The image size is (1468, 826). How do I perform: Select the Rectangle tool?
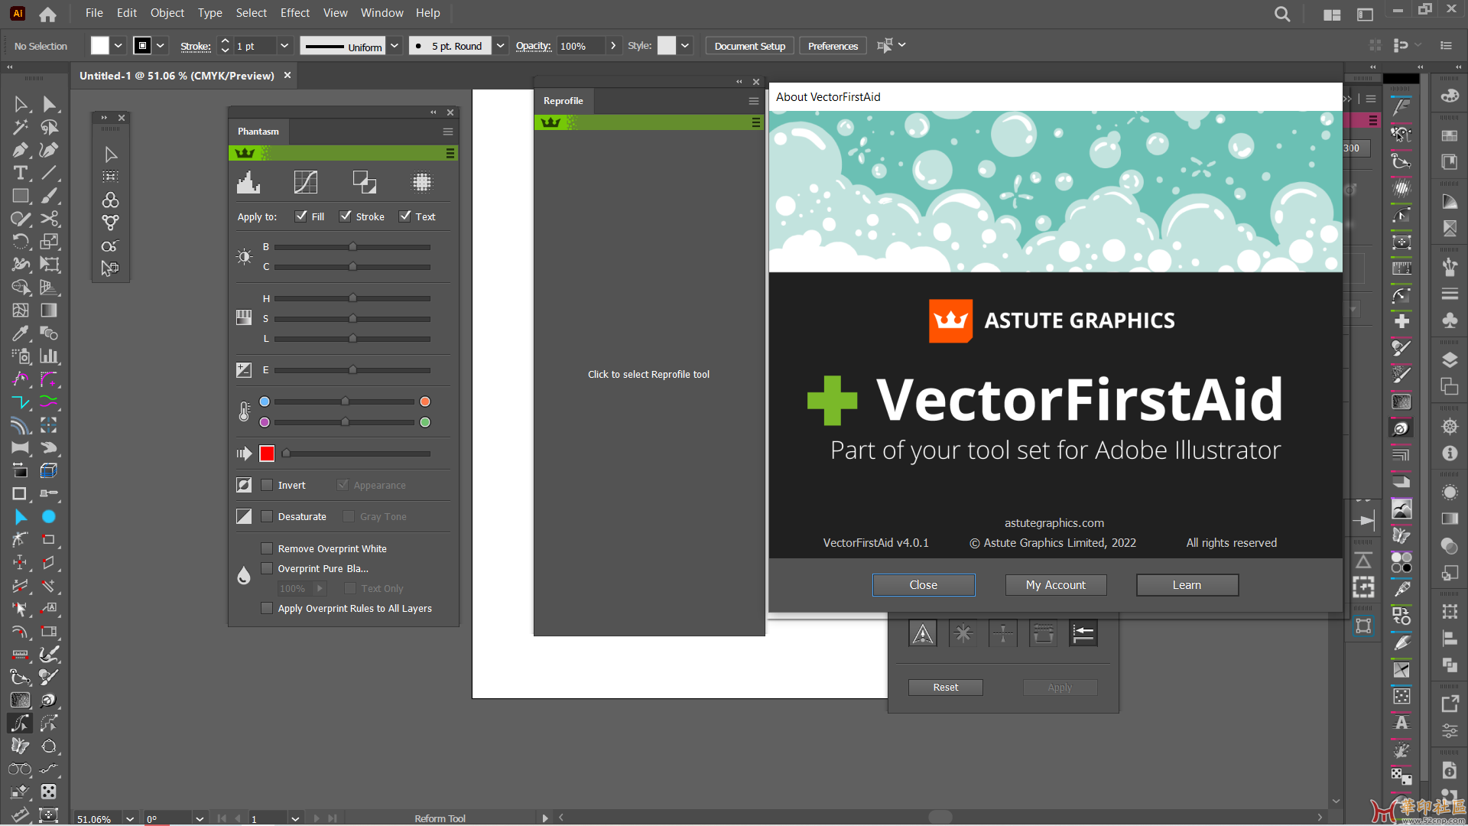pos(21,196)
